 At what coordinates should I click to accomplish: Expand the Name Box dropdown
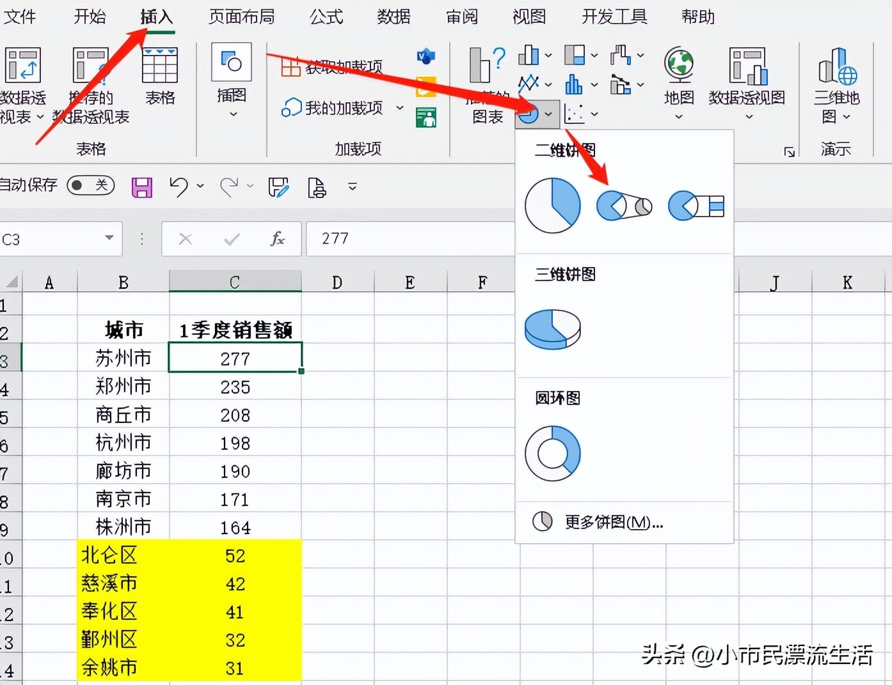pos(109,238)
